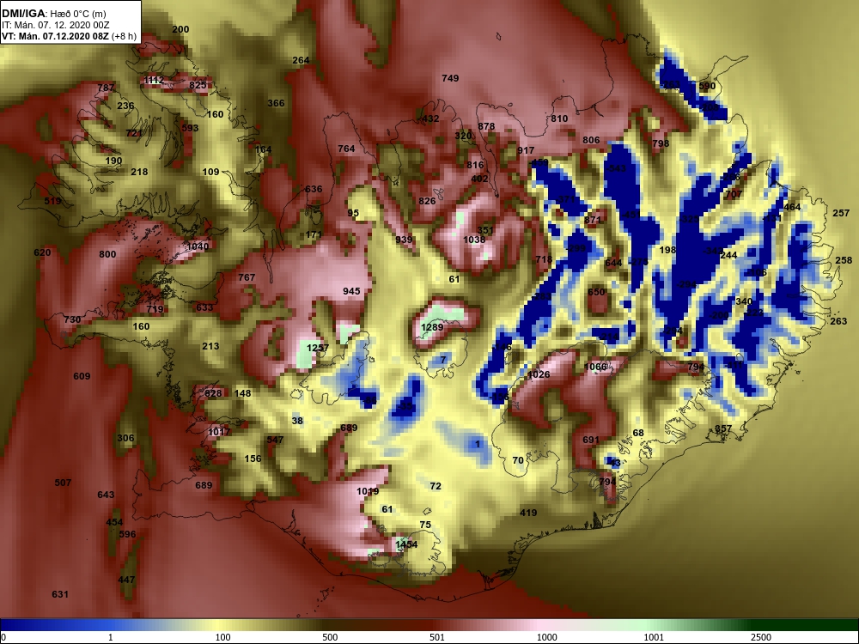Click the 945 map value
Screen dimensions: 859x644
coord(351,291)
